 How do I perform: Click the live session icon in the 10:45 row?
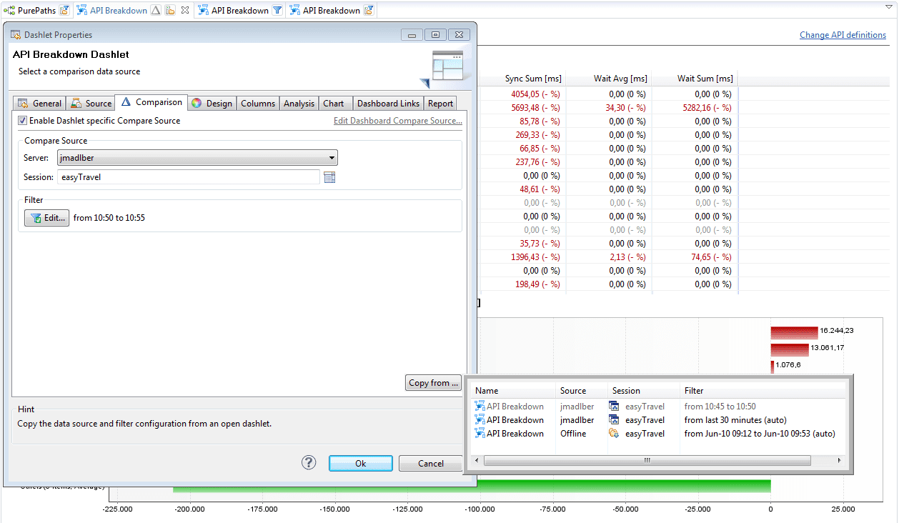point(614,407)
